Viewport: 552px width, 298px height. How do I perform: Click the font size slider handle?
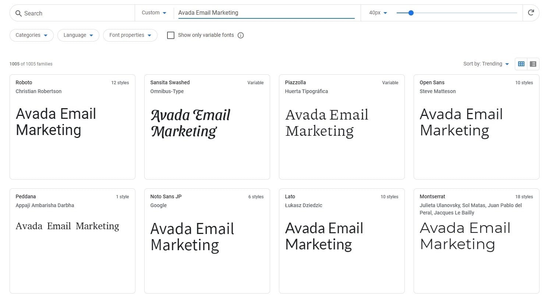(411, 13)
